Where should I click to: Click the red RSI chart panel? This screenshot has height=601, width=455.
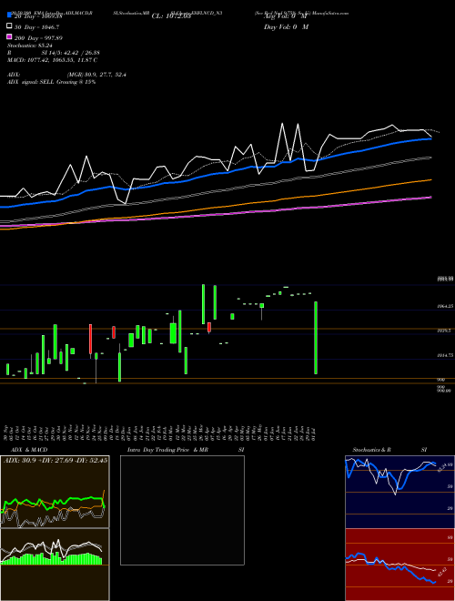coord(399,565)
